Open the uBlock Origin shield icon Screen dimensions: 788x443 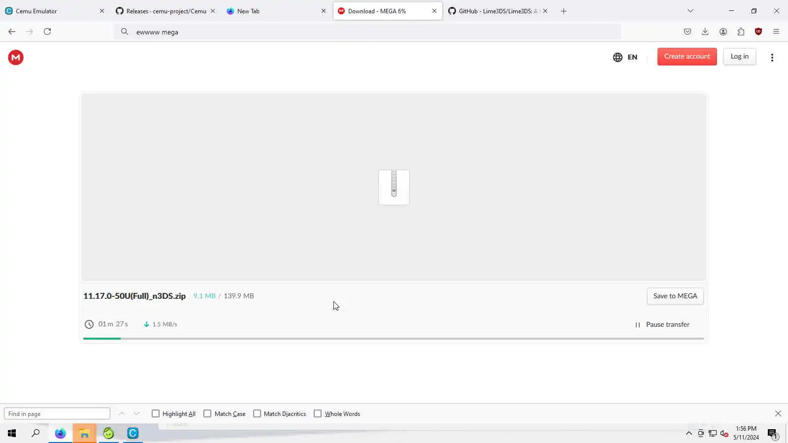point(758,32)
